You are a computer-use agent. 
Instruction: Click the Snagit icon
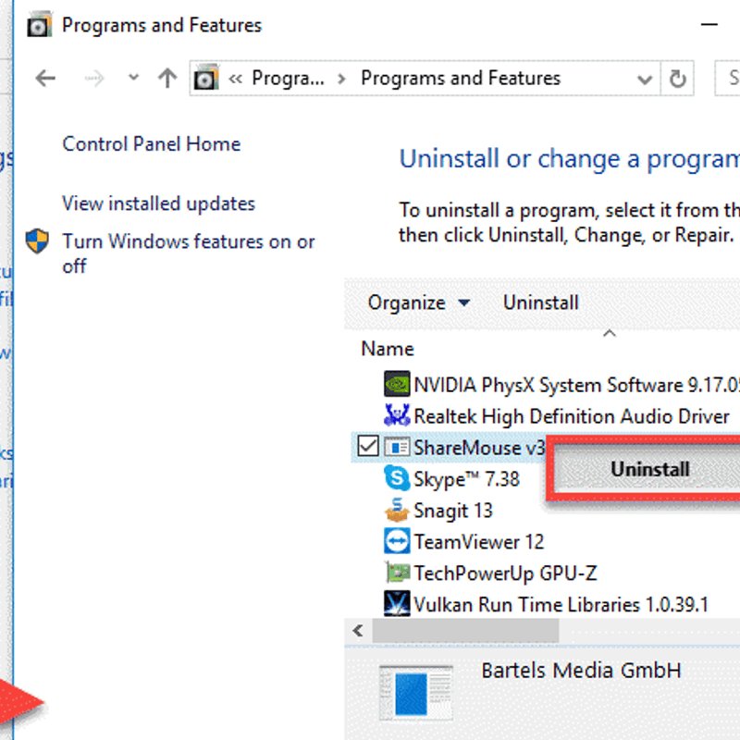397,510
